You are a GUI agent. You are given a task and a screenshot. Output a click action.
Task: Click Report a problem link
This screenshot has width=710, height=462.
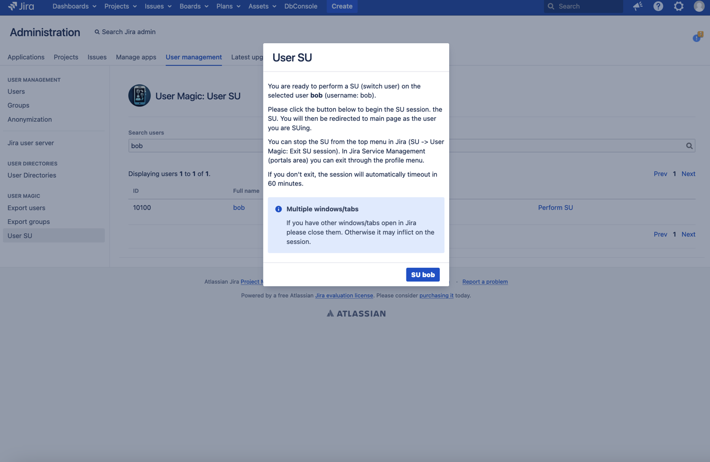485,282
